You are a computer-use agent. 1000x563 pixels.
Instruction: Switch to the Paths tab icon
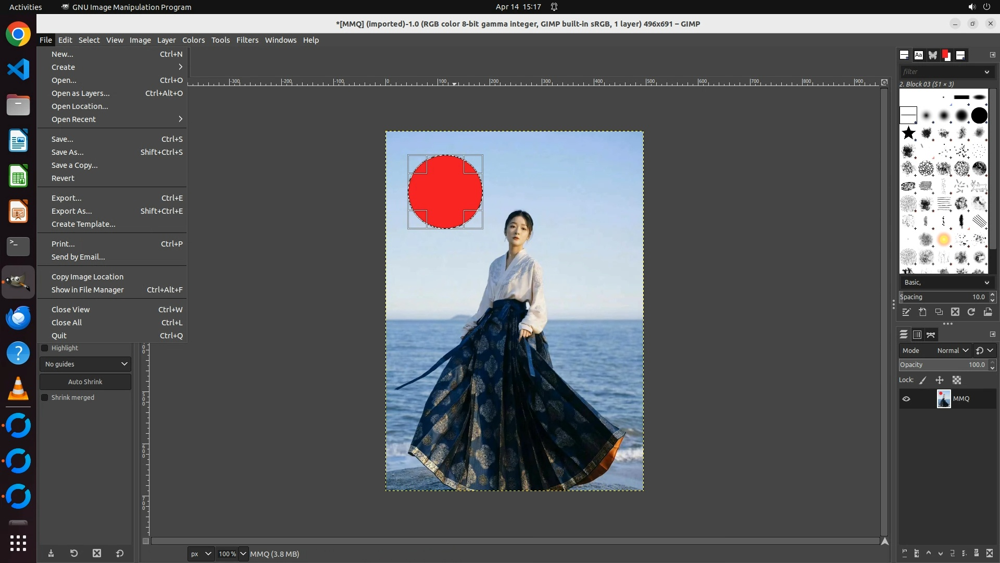tap(931, 335)
